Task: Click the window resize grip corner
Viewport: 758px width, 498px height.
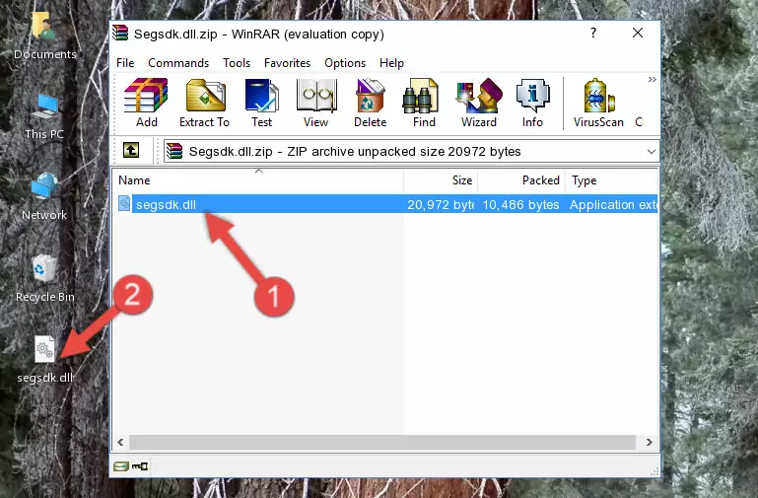Action: pos(655,472)
